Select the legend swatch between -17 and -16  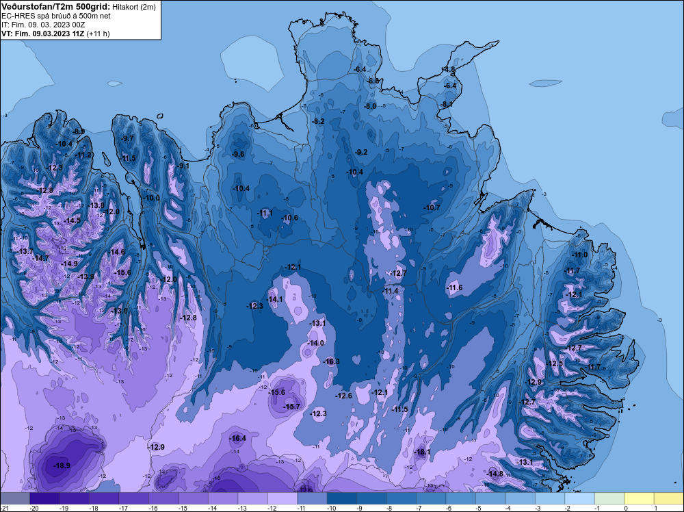tap(134, 498)
